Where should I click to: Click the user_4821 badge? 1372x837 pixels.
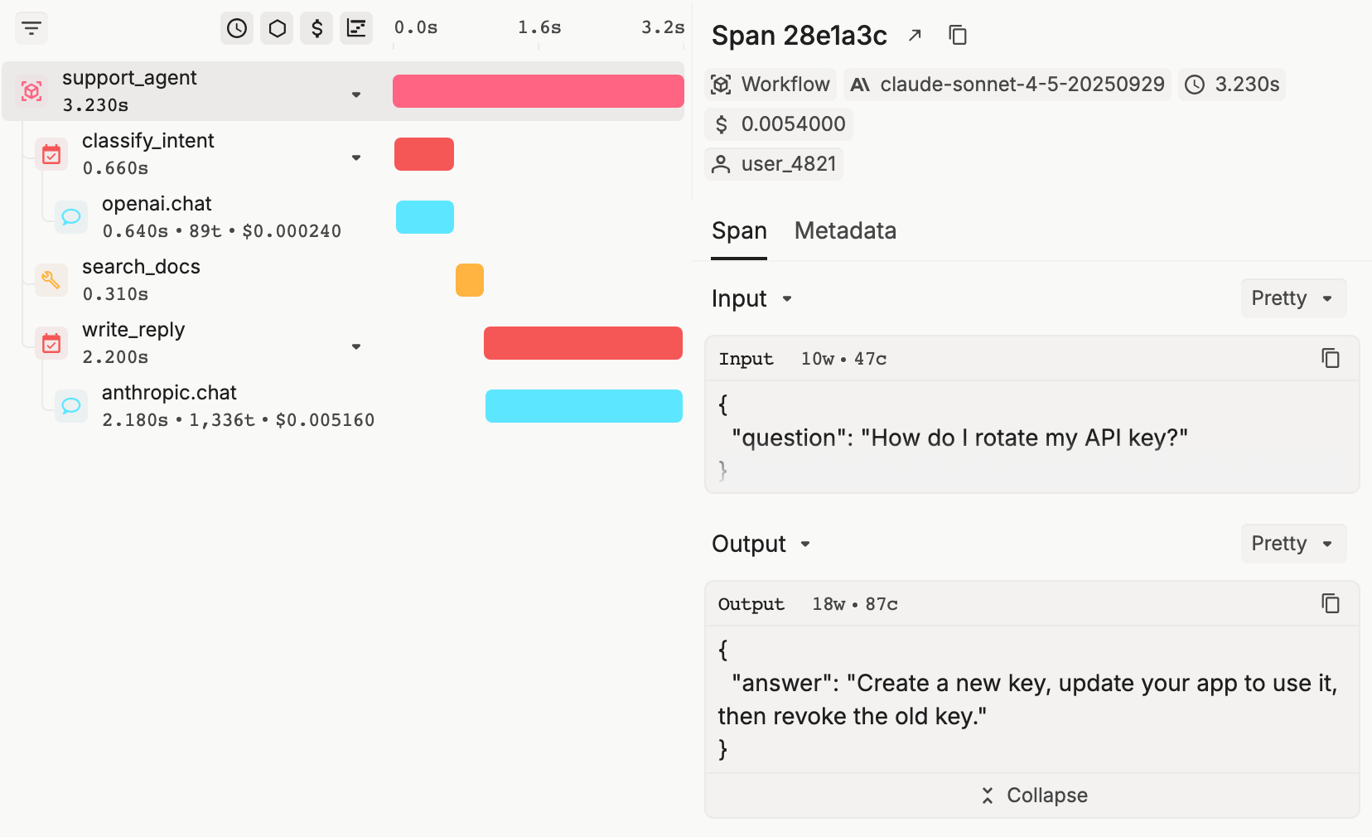click(x=774, y=164)
